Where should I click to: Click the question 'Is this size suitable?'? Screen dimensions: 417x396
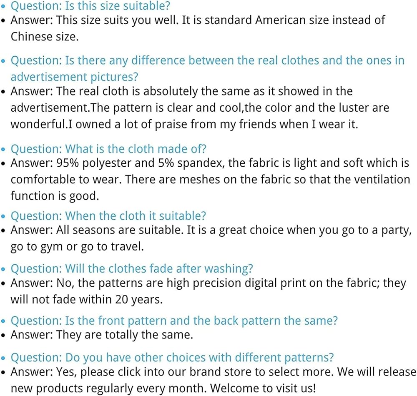pyautogui.click(x=90, y=6)
